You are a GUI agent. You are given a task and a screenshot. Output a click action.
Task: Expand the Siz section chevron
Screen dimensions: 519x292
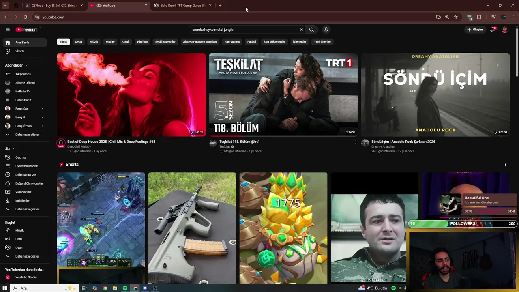tap(13, 149)
